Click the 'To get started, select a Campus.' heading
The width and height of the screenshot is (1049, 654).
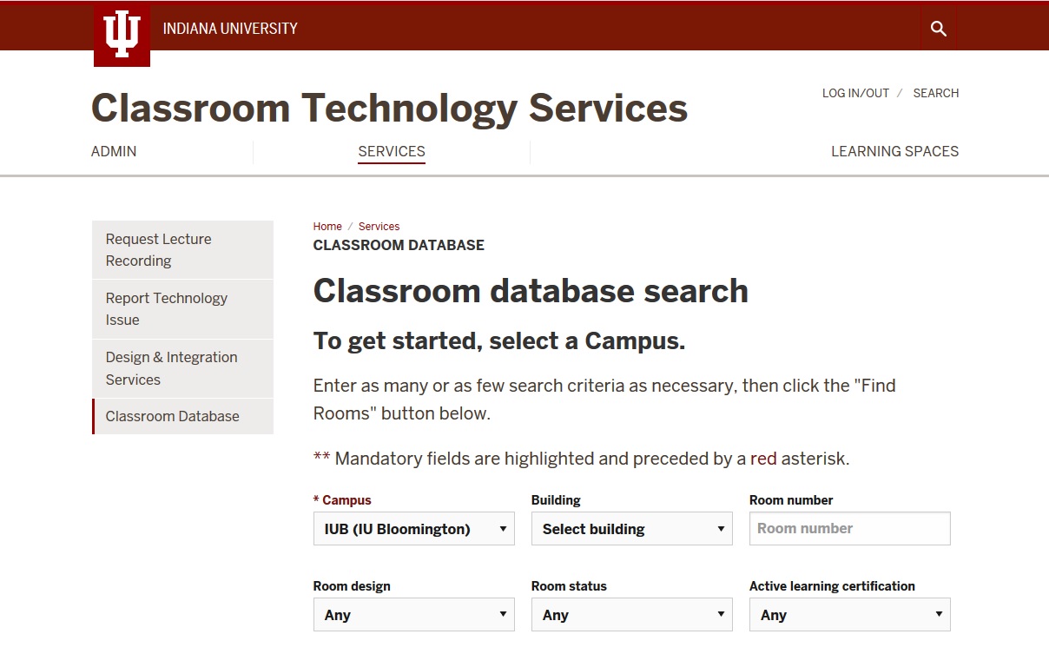[x=499, y=341]
